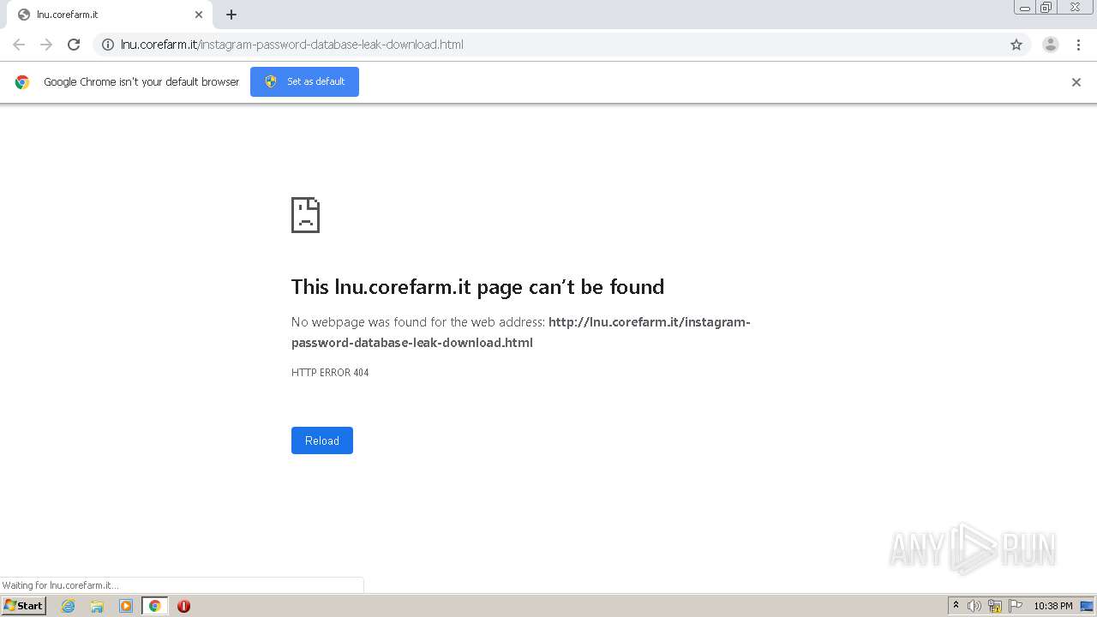1097x617 pixels.
Task: Click the browser back arrow
Action: pyautogui.click(x=19, y=45)
